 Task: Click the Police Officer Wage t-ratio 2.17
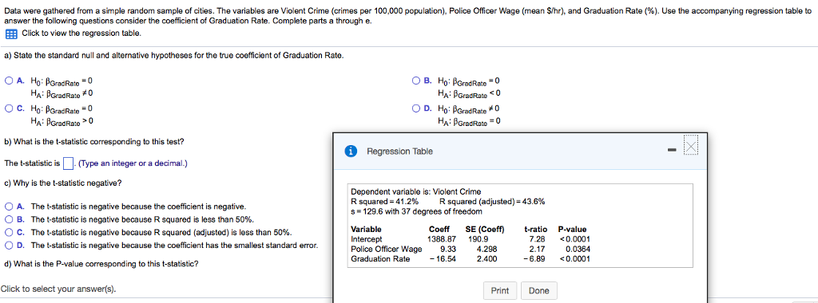[537, 249]
